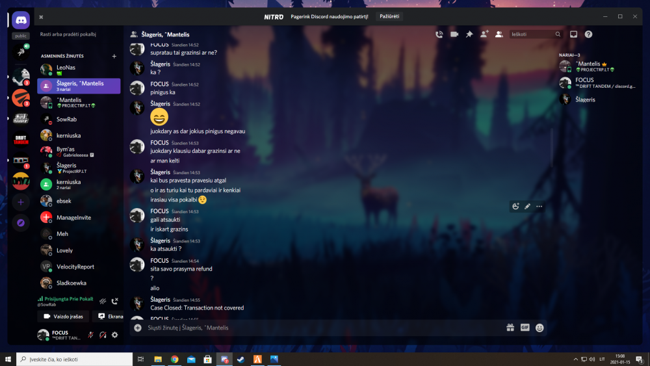Open pinned messages
Screen dimensions: 650x366
(469, 34)
